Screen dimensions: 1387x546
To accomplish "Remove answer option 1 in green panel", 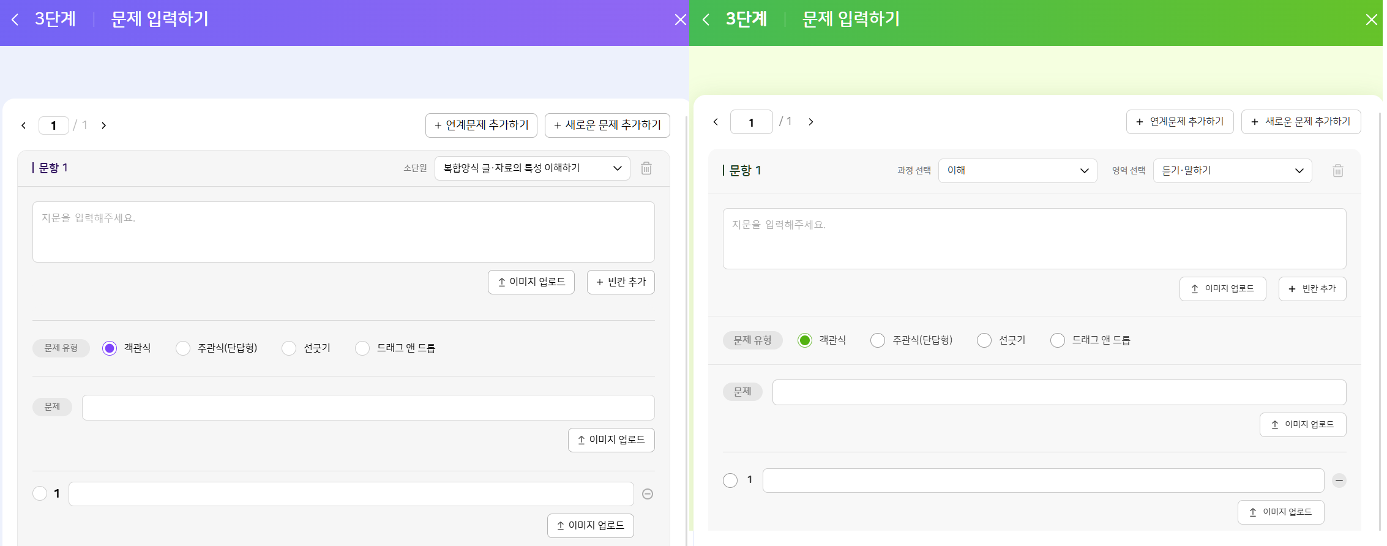I will [1339, 481].
